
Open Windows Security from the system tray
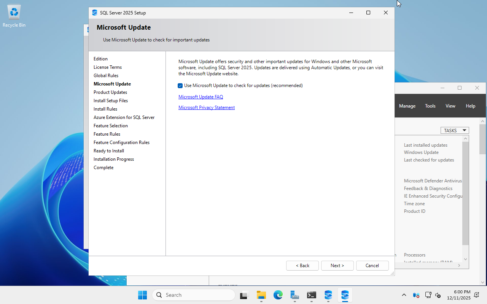(416, 295)
